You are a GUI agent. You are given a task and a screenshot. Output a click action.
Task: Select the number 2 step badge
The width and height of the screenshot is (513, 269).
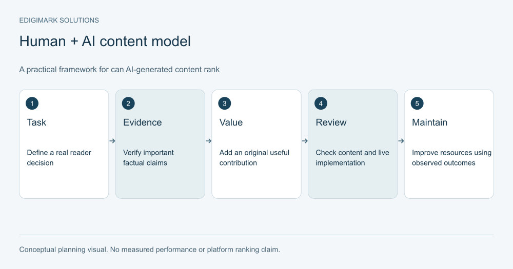[x=128, y=104]
